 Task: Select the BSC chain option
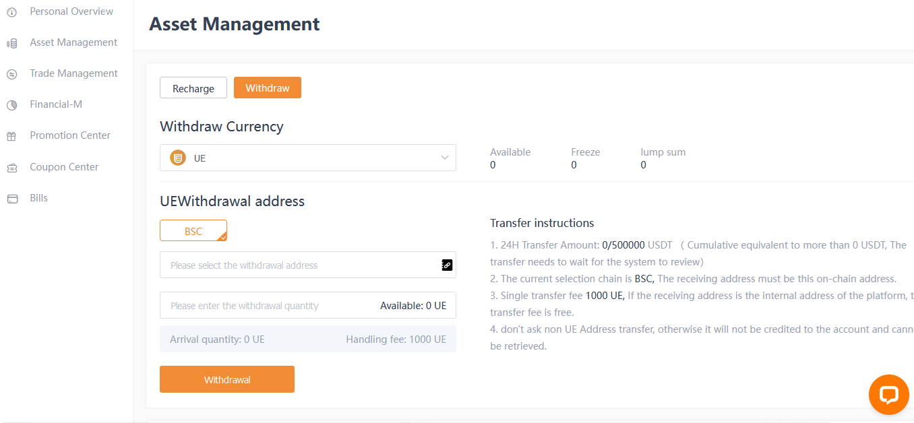[193, 230]
